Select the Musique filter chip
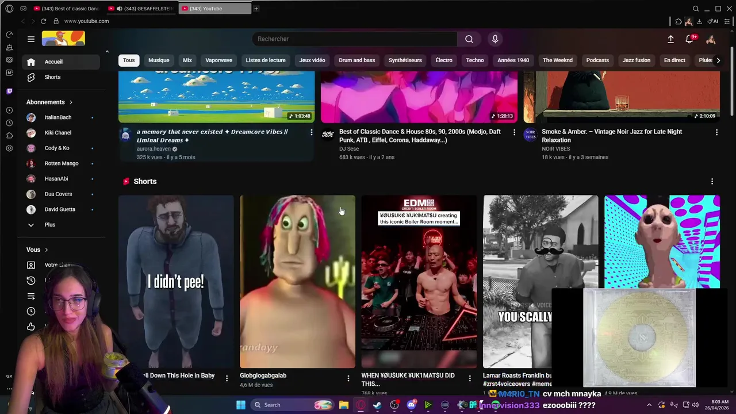736x414 pixels. tap(159, 60)
